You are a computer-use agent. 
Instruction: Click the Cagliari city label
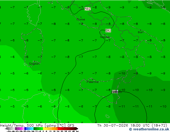34,64
